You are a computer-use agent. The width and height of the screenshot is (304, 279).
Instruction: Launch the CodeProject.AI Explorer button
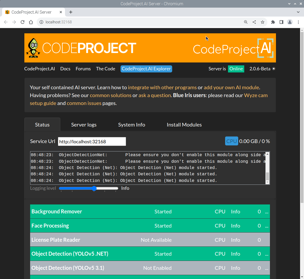146,69
